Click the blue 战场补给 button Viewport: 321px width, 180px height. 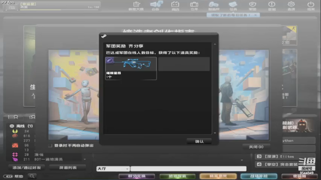coord(259,176)
